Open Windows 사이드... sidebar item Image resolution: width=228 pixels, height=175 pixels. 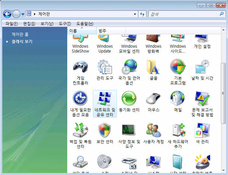[178, 44]
